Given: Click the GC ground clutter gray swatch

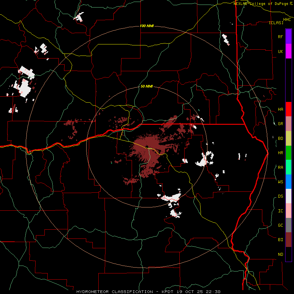Looking at the screenshot, I should [x=288, y=225].
